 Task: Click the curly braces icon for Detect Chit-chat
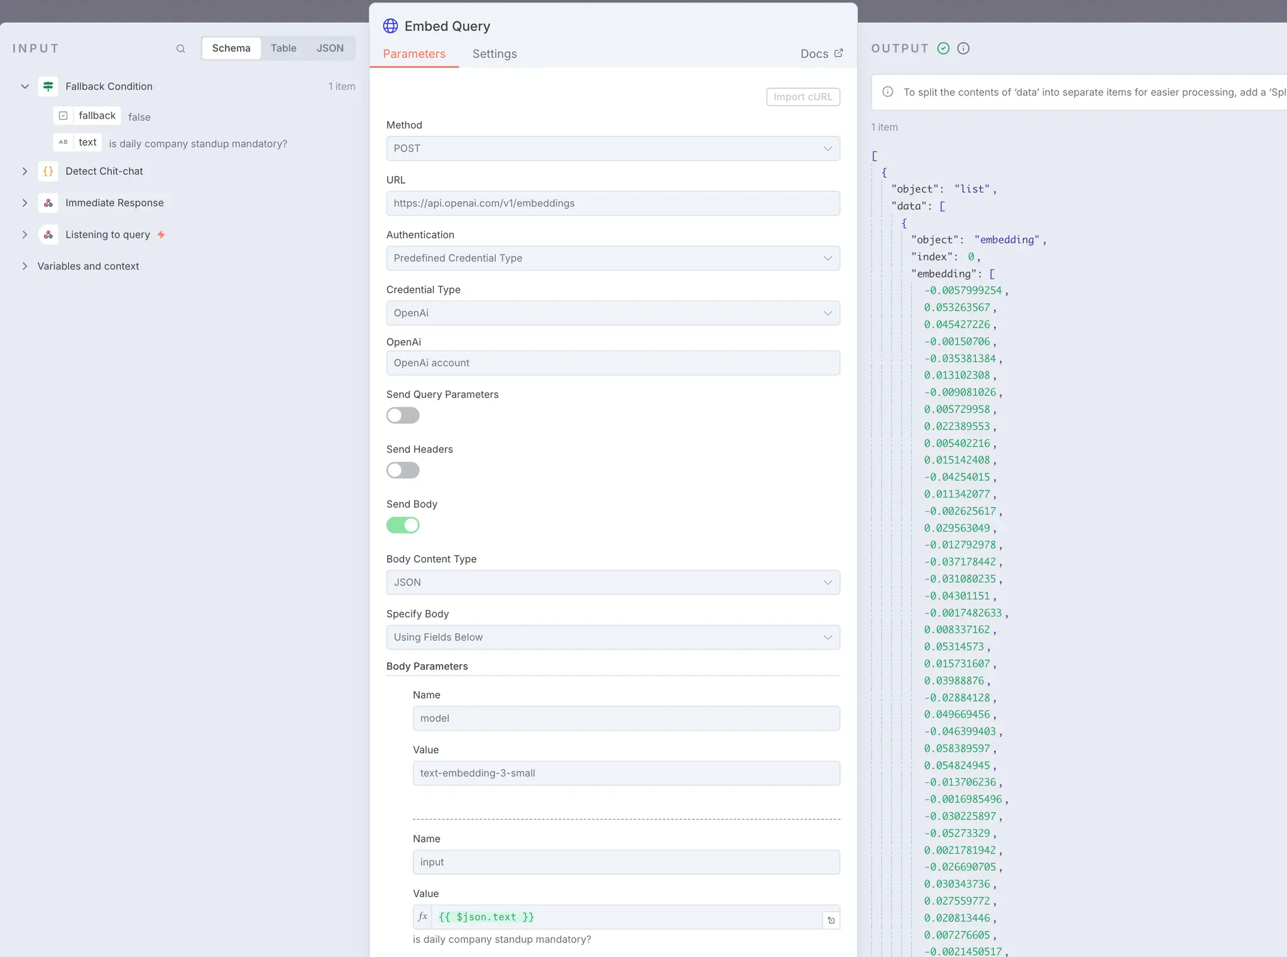48,170
